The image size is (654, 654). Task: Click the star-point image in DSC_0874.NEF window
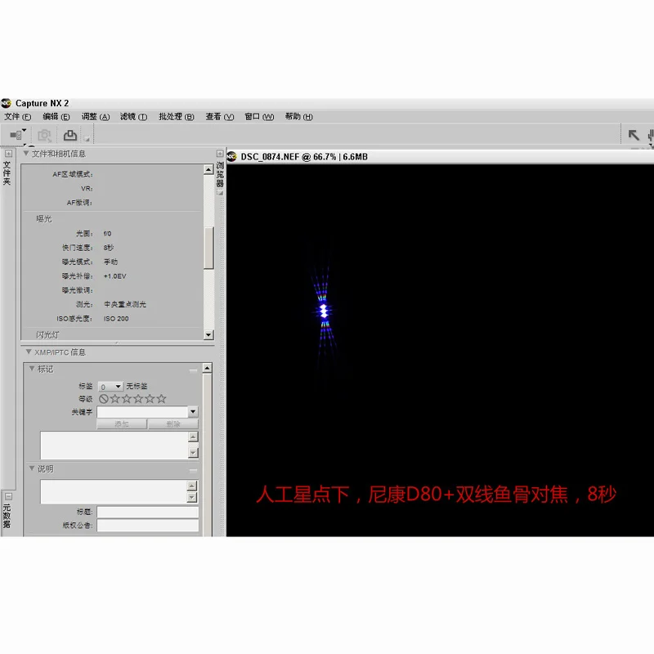coord(323,311)
